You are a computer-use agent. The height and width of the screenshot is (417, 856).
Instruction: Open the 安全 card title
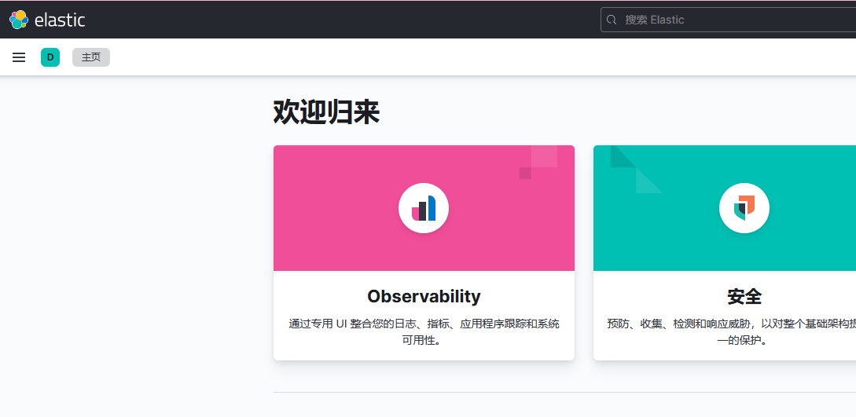click(x=744, y=297)
